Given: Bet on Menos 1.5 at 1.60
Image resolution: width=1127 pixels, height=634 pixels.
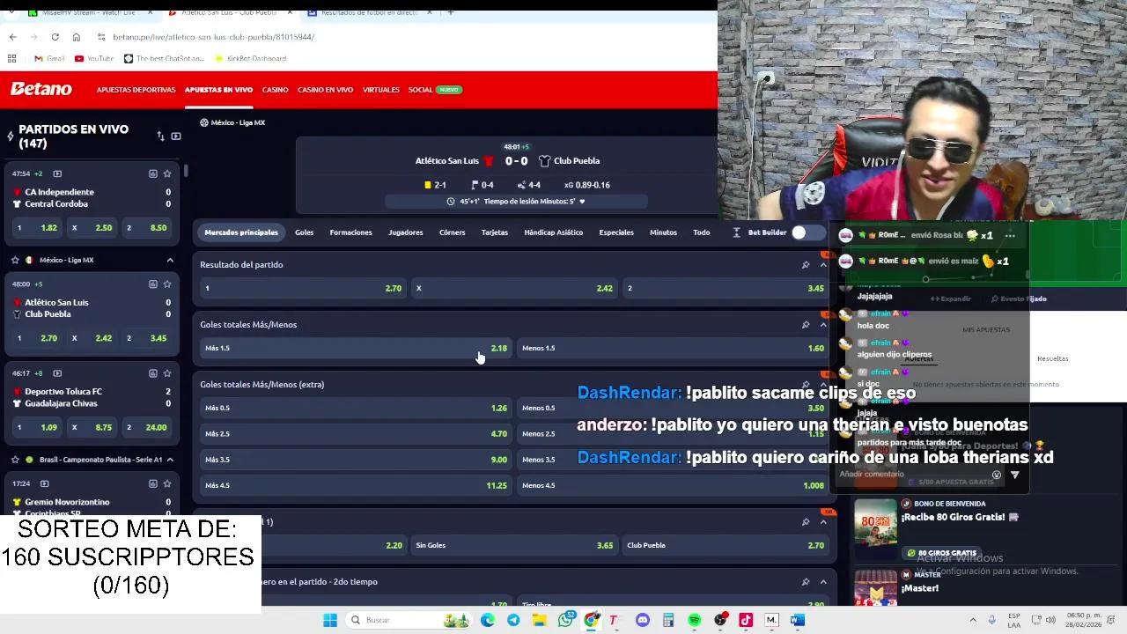Looking at the screenshot, I should [x=673, y=348].
